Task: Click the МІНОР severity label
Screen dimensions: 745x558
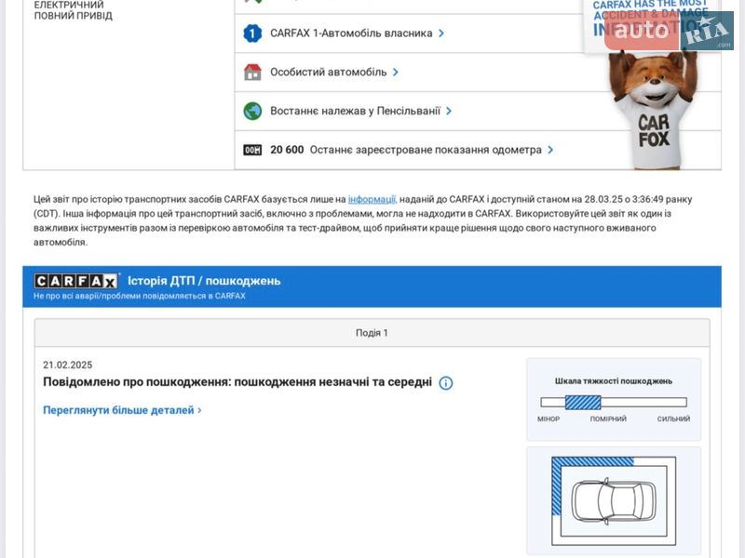Action: pos(549,419)
